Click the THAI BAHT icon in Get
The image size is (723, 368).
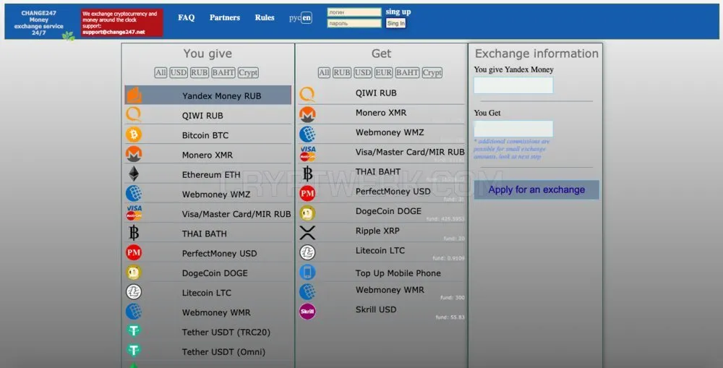tap(307, 174)
